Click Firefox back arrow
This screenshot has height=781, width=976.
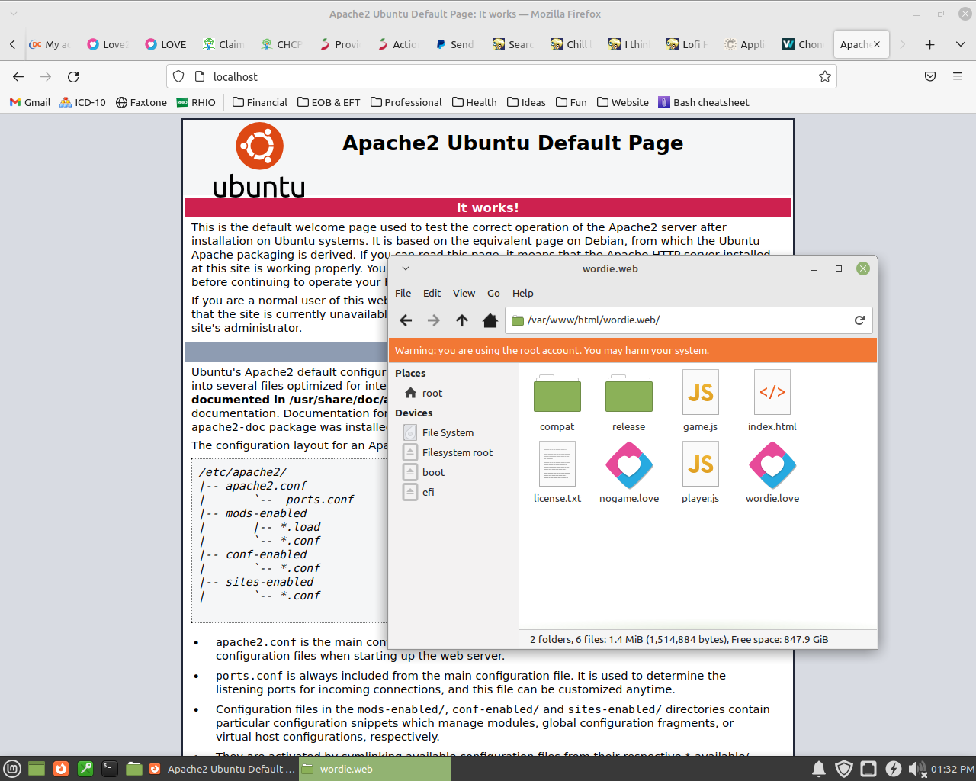coord(18,76)
